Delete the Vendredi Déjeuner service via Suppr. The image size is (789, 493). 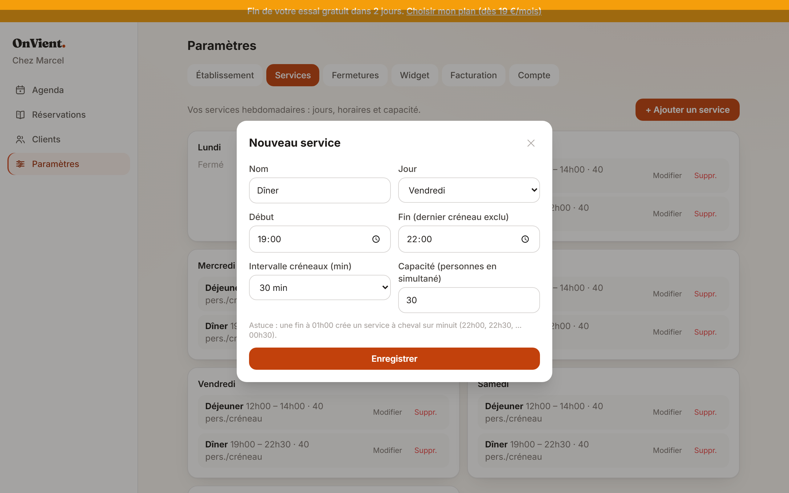coord(425,412)
